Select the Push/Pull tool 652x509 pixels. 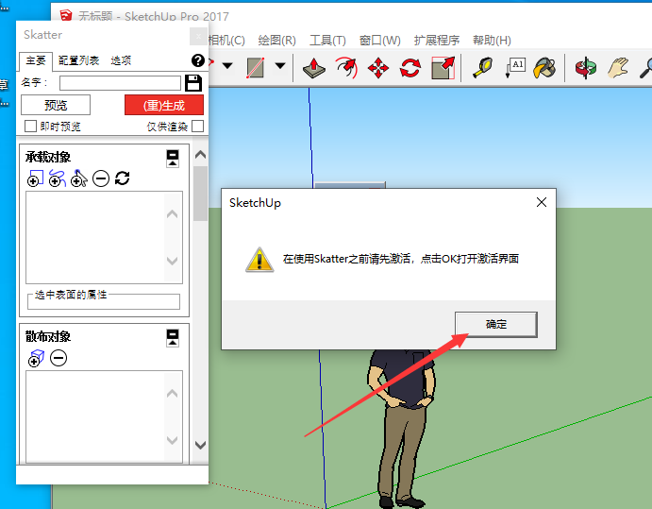coord(314,68)
